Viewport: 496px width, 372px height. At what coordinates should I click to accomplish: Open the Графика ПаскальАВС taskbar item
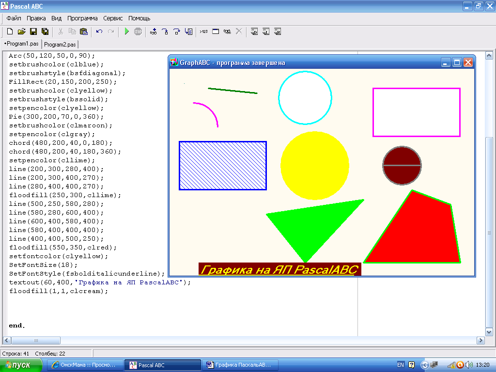239,365
